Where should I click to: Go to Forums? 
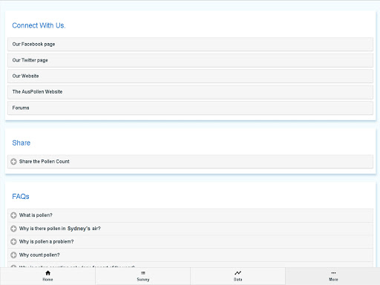pos(190,108)
